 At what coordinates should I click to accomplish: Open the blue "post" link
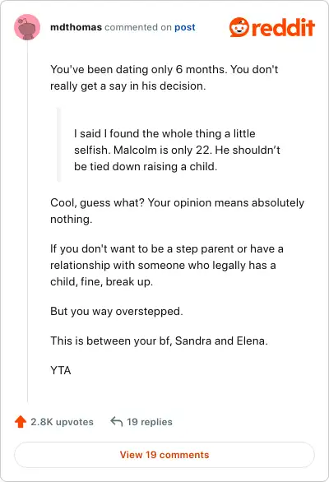tap(185, 27)
